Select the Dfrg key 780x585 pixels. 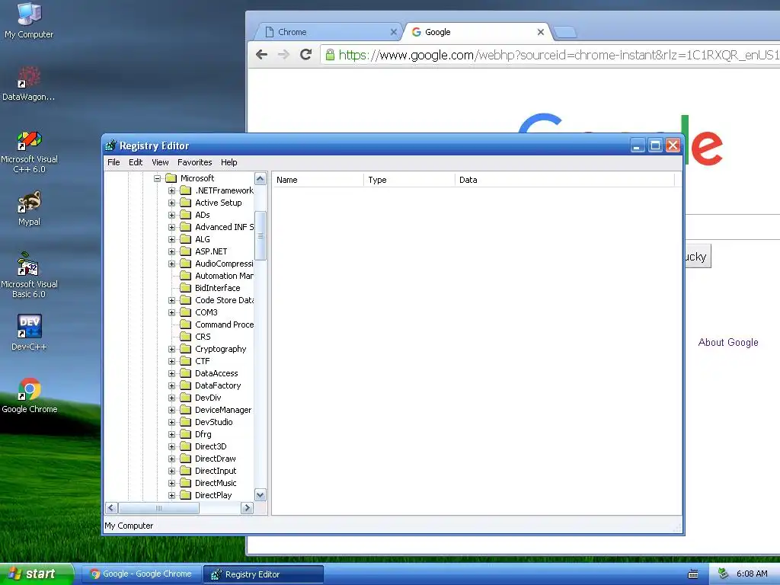(203, 434)
